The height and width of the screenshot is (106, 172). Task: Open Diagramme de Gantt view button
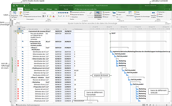tap(15, 15)
